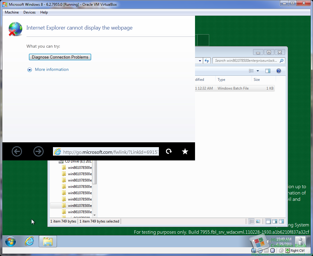313x256 pixels.
Task: Refresh Explorer address bar location
Action: click(207, 61)
